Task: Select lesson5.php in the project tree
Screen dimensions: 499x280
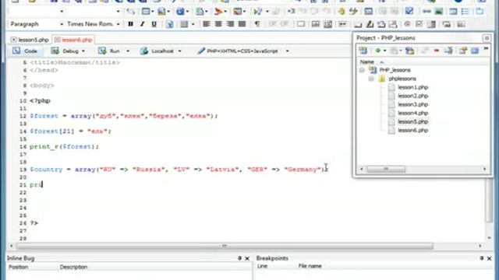Action: (x=412, y=121)
